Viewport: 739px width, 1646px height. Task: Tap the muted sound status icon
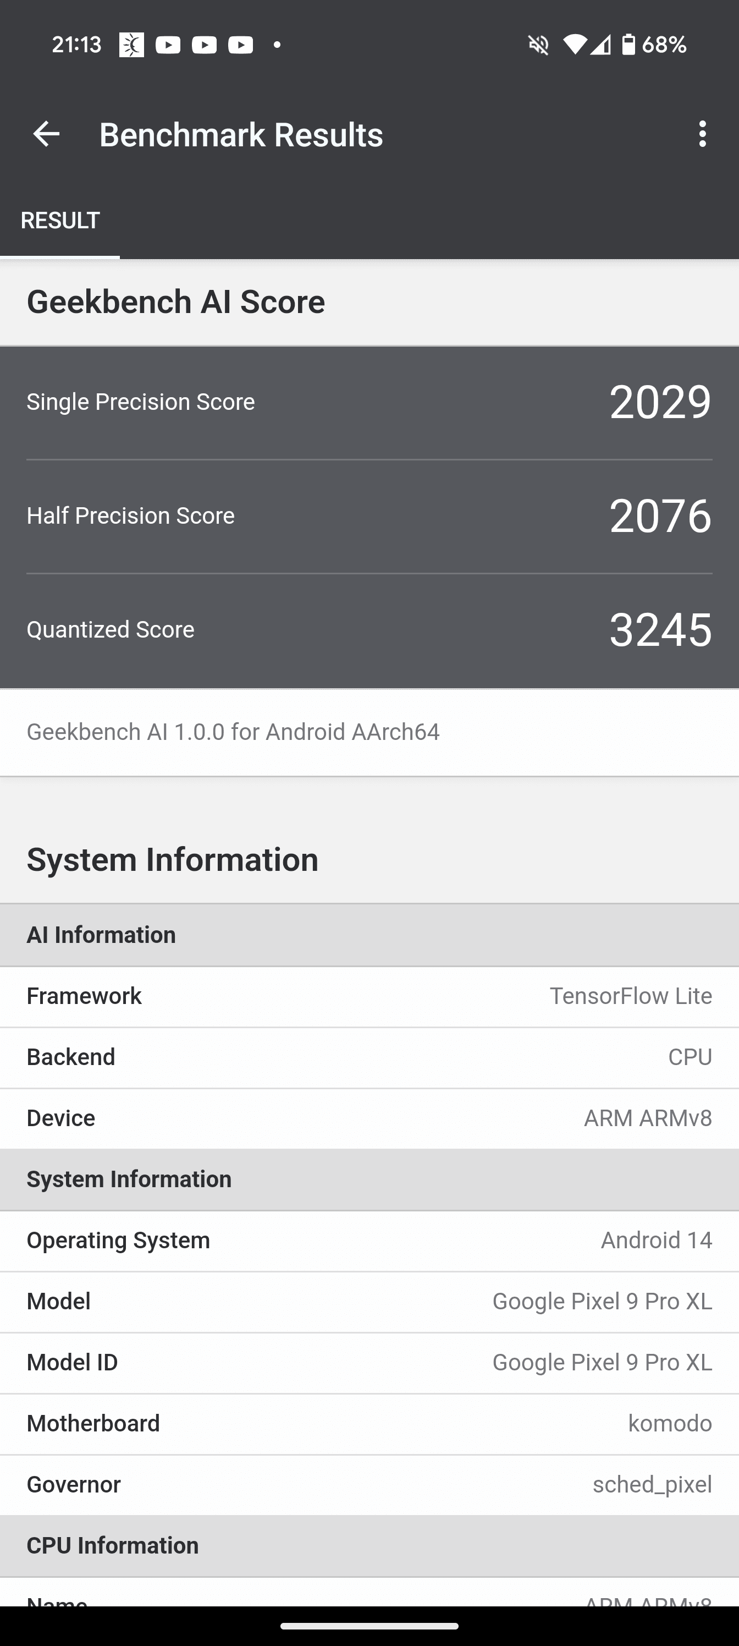click(538, 45)
